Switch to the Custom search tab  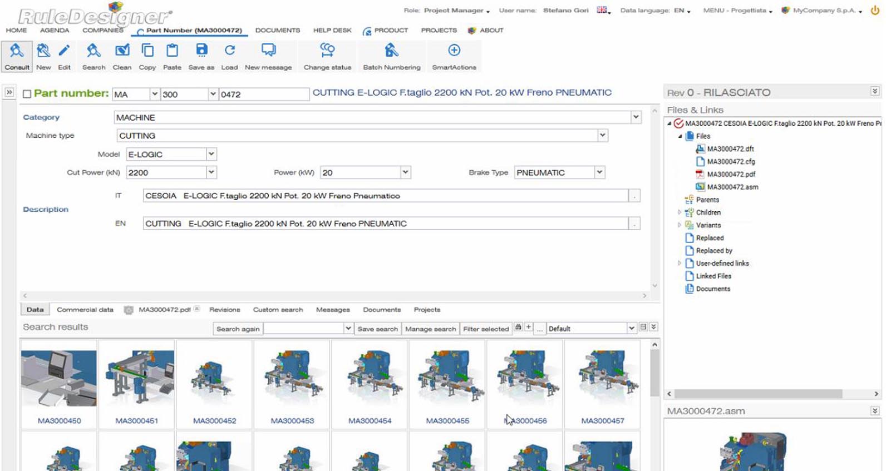[x=278, y=310]
